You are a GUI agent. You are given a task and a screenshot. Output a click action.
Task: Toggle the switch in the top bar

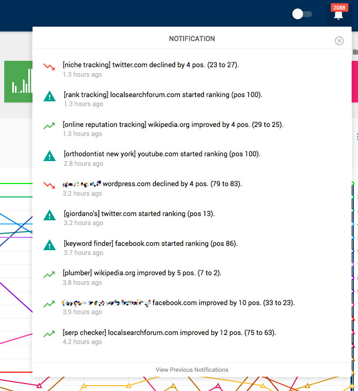click(x=302, y=14)
